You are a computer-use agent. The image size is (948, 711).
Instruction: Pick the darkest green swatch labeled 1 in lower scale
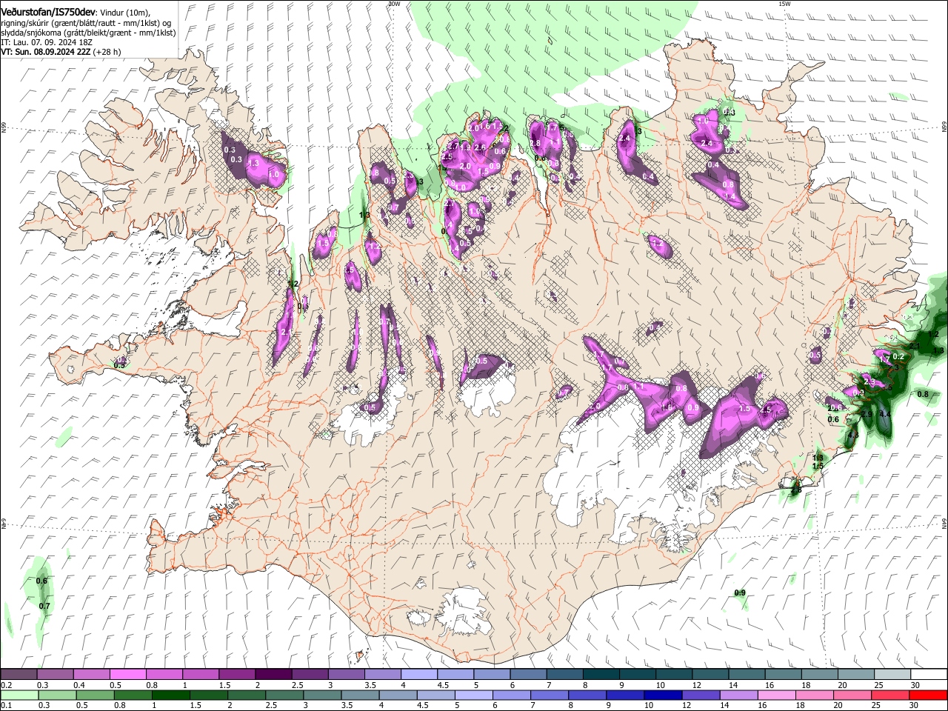pos(171,695)
